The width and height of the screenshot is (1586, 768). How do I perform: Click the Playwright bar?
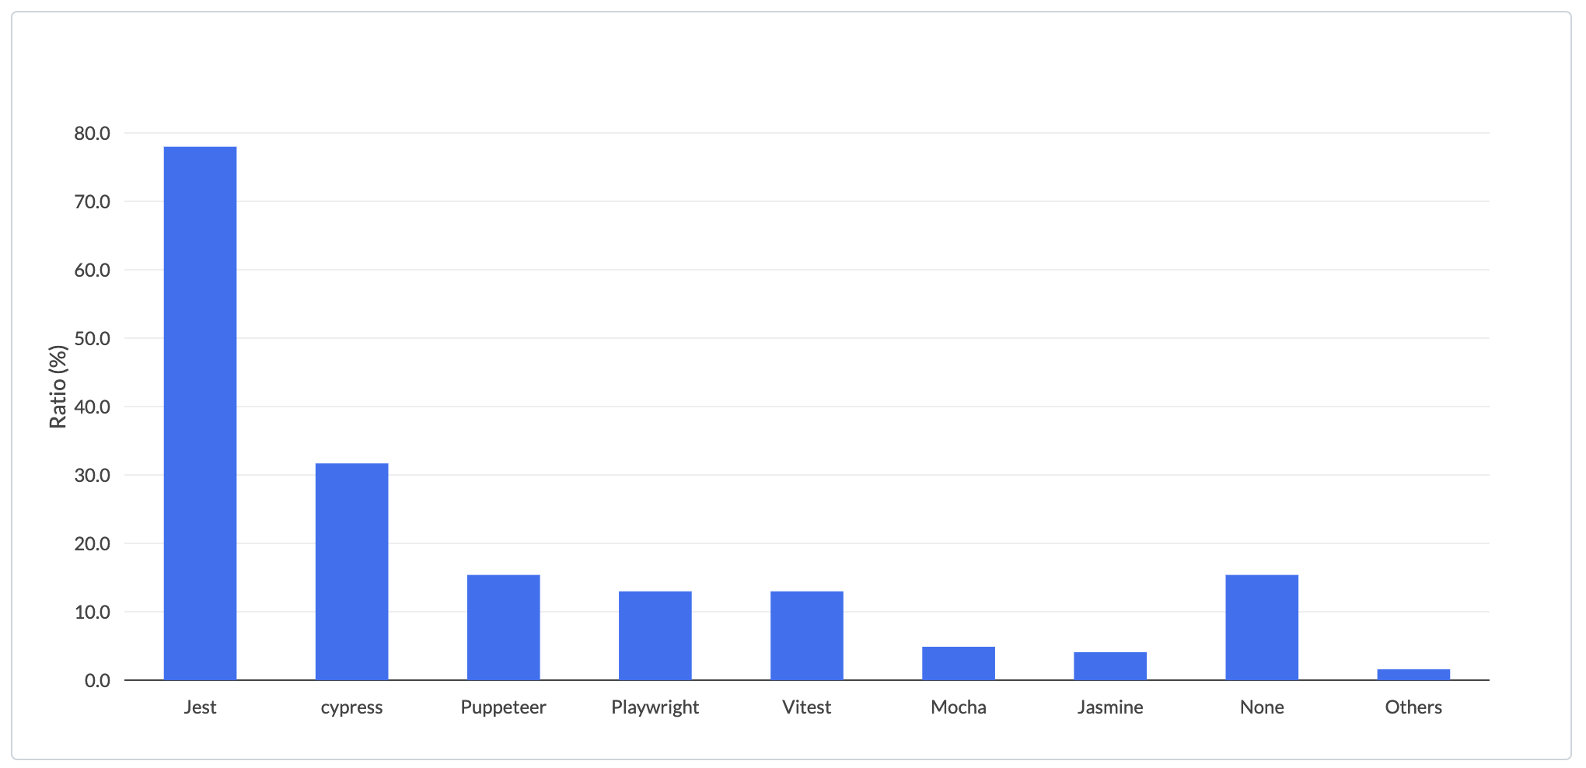[x=655, y=636]
